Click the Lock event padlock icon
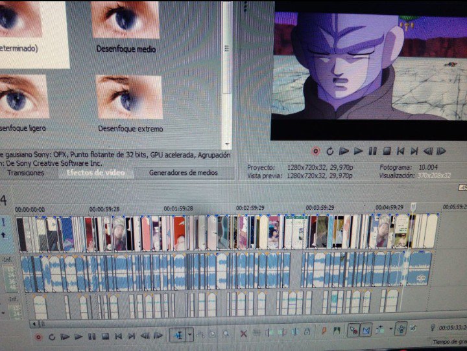Viewport: 467px width, 351px height. (x=307, y=331)
